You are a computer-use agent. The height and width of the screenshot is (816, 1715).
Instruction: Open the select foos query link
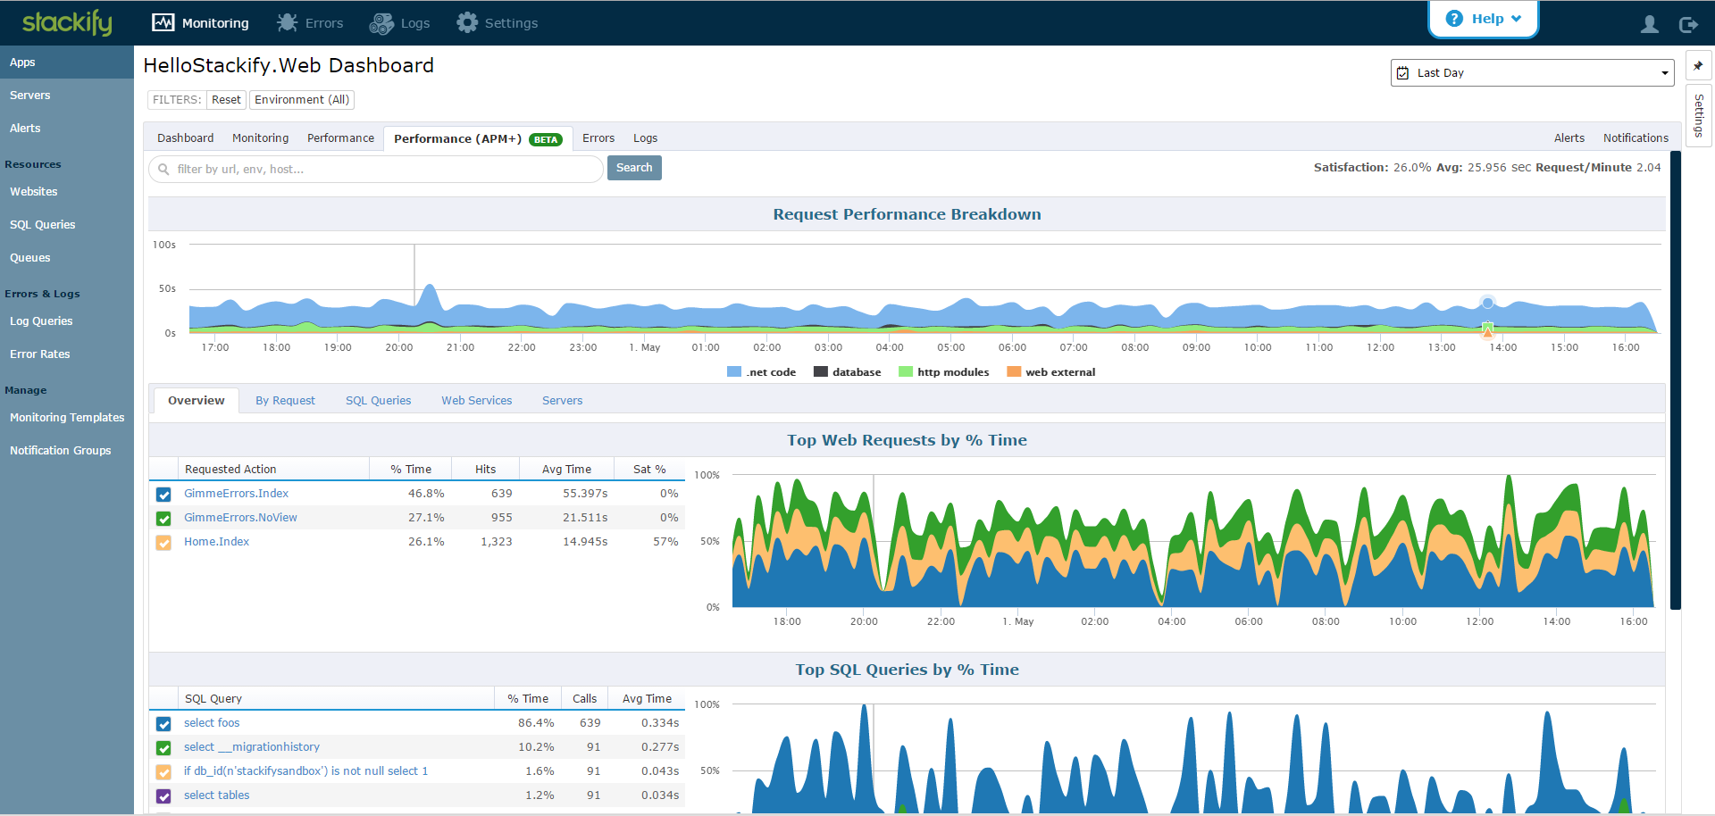click(212, 723)
